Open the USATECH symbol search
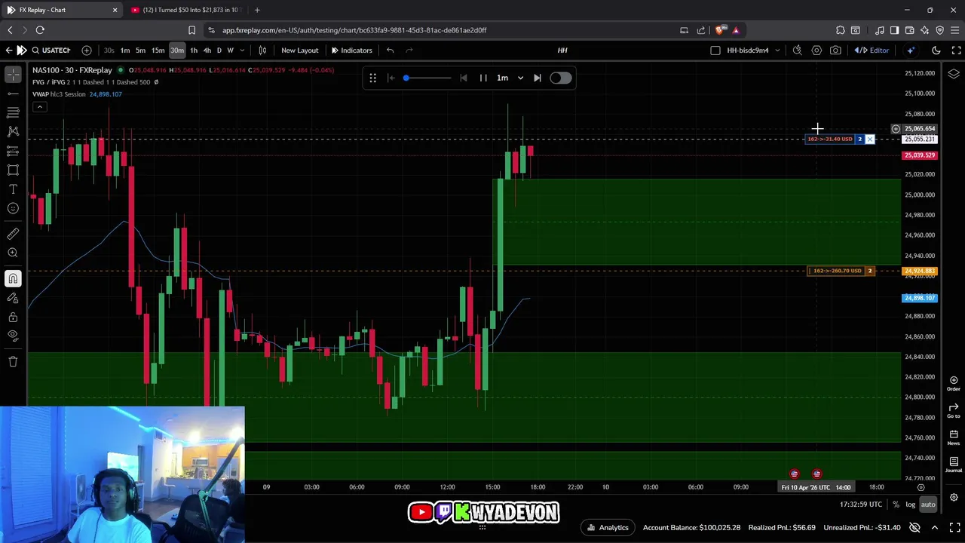 point(51,50)
